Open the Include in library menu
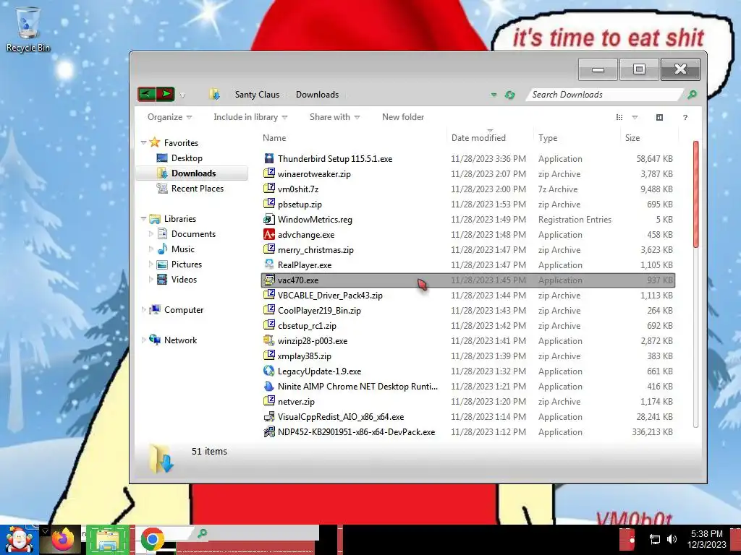Screen dimensions: 741x555 250,117
